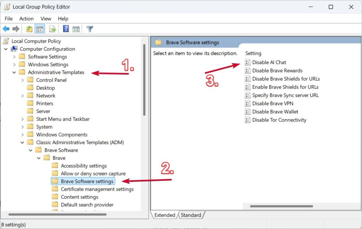This screenshot has width=362, height=229.
Task: Click the settings list horizontal scrollbar
Action: [281, 206]
